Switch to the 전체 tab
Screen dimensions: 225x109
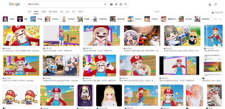coord(29,11)
